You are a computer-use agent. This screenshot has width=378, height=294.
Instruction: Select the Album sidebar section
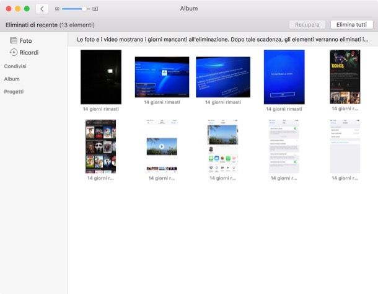[x=12, y=79]
